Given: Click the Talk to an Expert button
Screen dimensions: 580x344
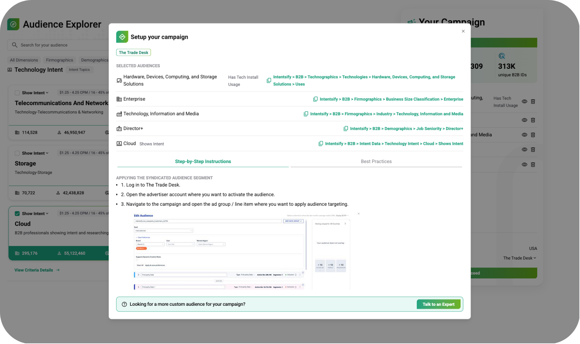Looking at the screenshot, I should click(x=438, y=304).
